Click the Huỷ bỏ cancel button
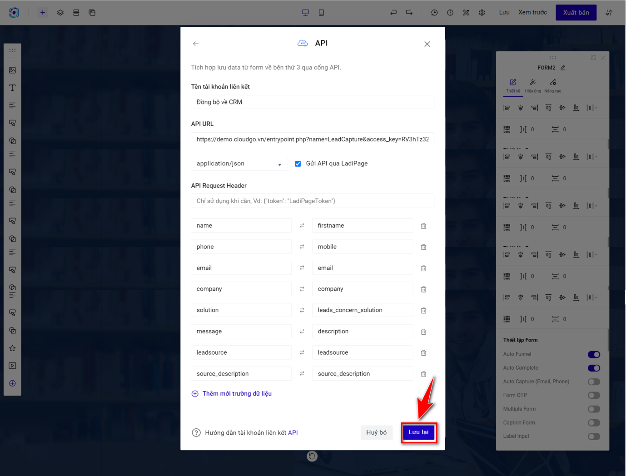626x476 pixels. 376,432
